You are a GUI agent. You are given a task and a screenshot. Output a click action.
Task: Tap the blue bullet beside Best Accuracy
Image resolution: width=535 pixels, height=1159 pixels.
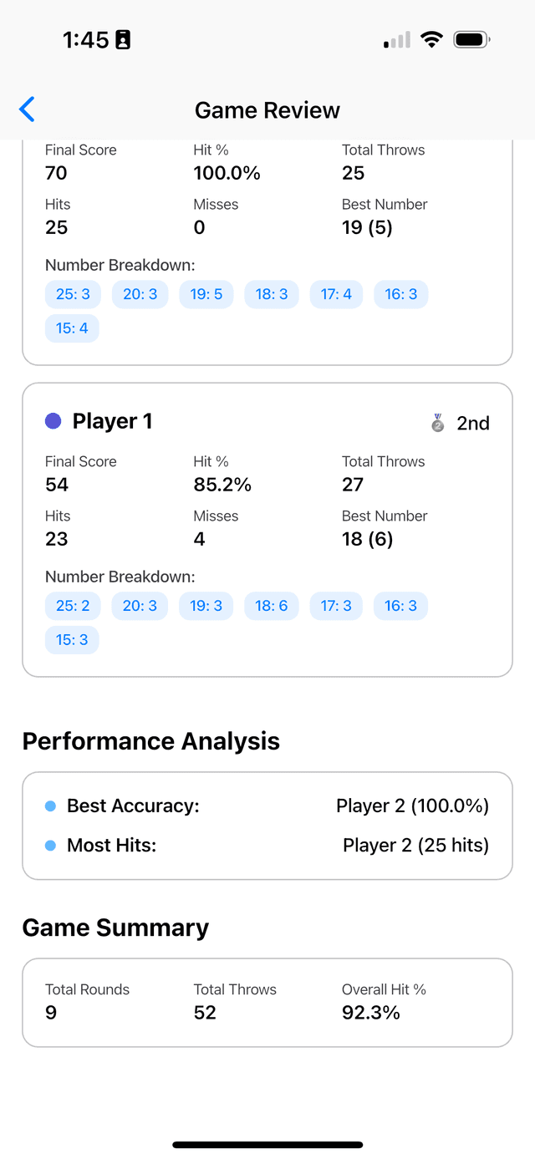pos(50,806)
